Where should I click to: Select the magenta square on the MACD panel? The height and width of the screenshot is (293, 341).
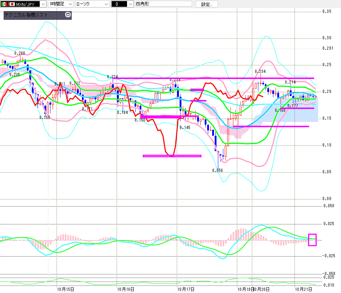pos(312,240)
